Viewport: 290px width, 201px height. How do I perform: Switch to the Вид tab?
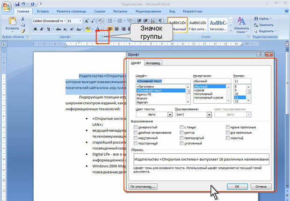point(172,11)
